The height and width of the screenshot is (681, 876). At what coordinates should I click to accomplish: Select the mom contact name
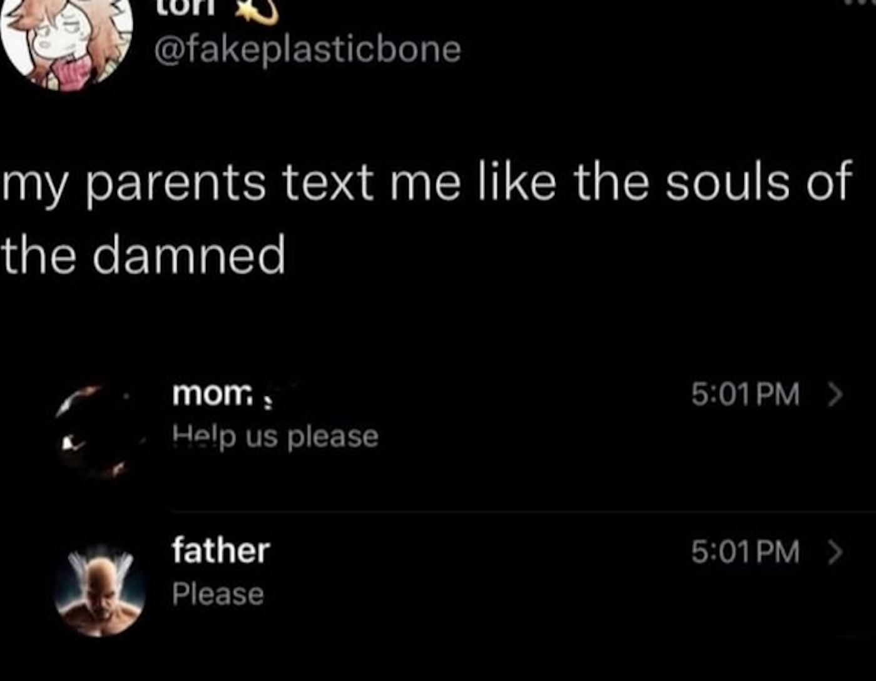click(211, 394)
